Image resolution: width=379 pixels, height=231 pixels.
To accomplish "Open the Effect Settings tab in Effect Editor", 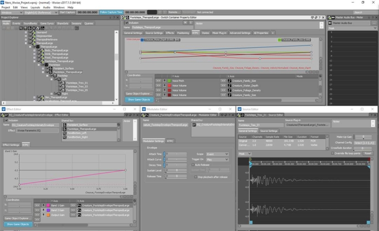I will 11,145.
